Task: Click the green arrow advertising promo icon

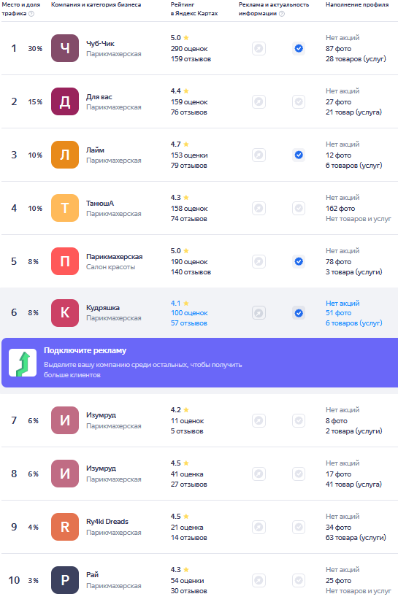Action: tap(23, 363)
